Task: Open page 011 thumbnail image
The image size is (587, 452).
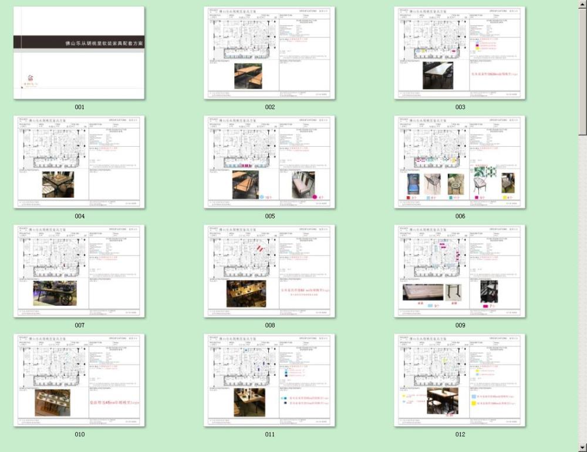Action: coord(269,380)
